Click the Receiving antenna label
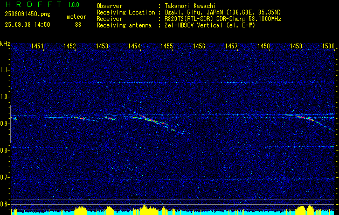The height and width of the screenshot is (215, 339). [x=124, y=25]
